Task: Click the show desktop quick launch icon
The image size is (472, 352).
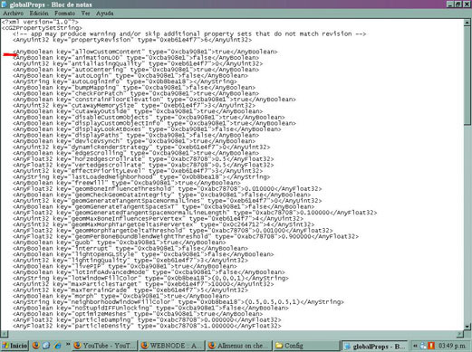Action: (46, 346)
